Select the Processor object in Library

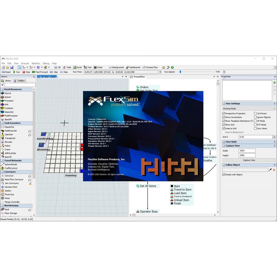[x=9, y=101]
